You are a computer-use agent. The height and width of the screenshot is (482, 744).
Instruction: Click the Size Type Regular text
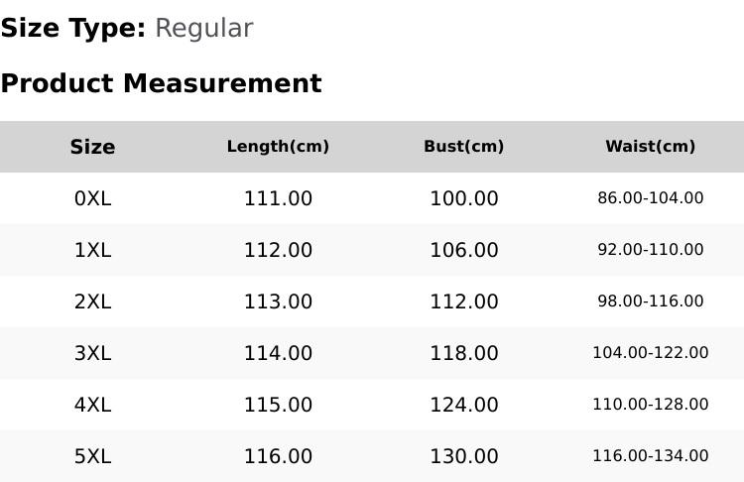pyautogui.click(x=127, y=28)
